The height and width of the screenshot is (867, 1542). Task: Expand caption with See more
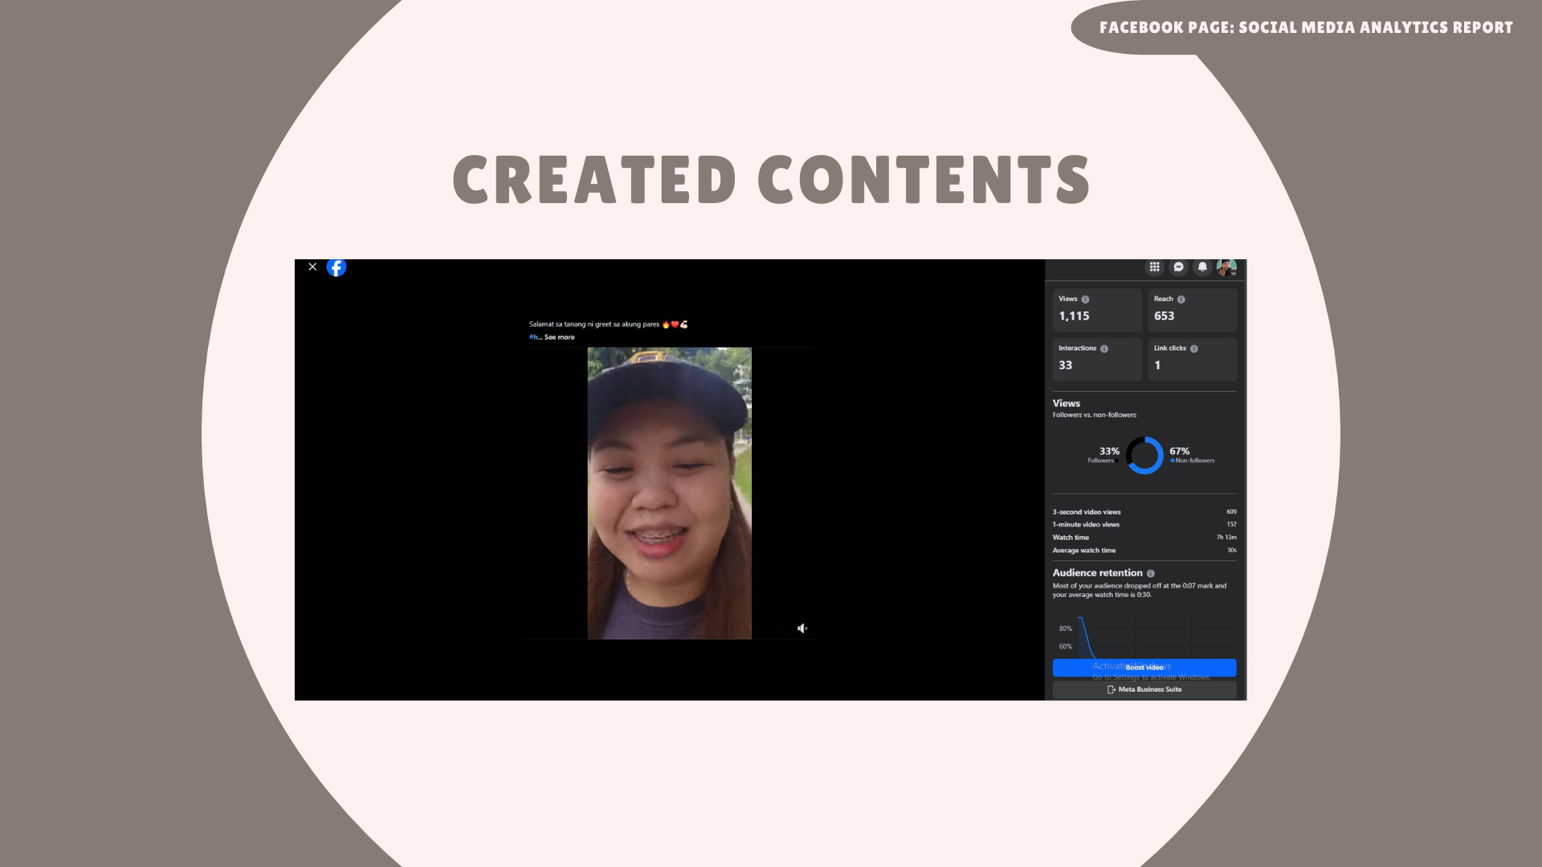point(559,337)
